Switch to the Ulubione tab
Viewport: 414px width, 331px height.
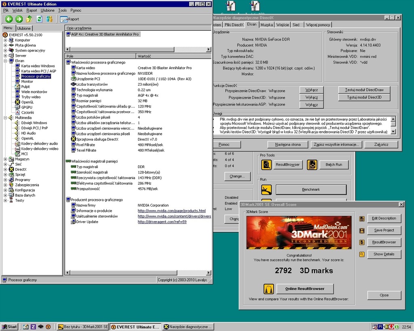pyautogui.click(x=24, y=28)
